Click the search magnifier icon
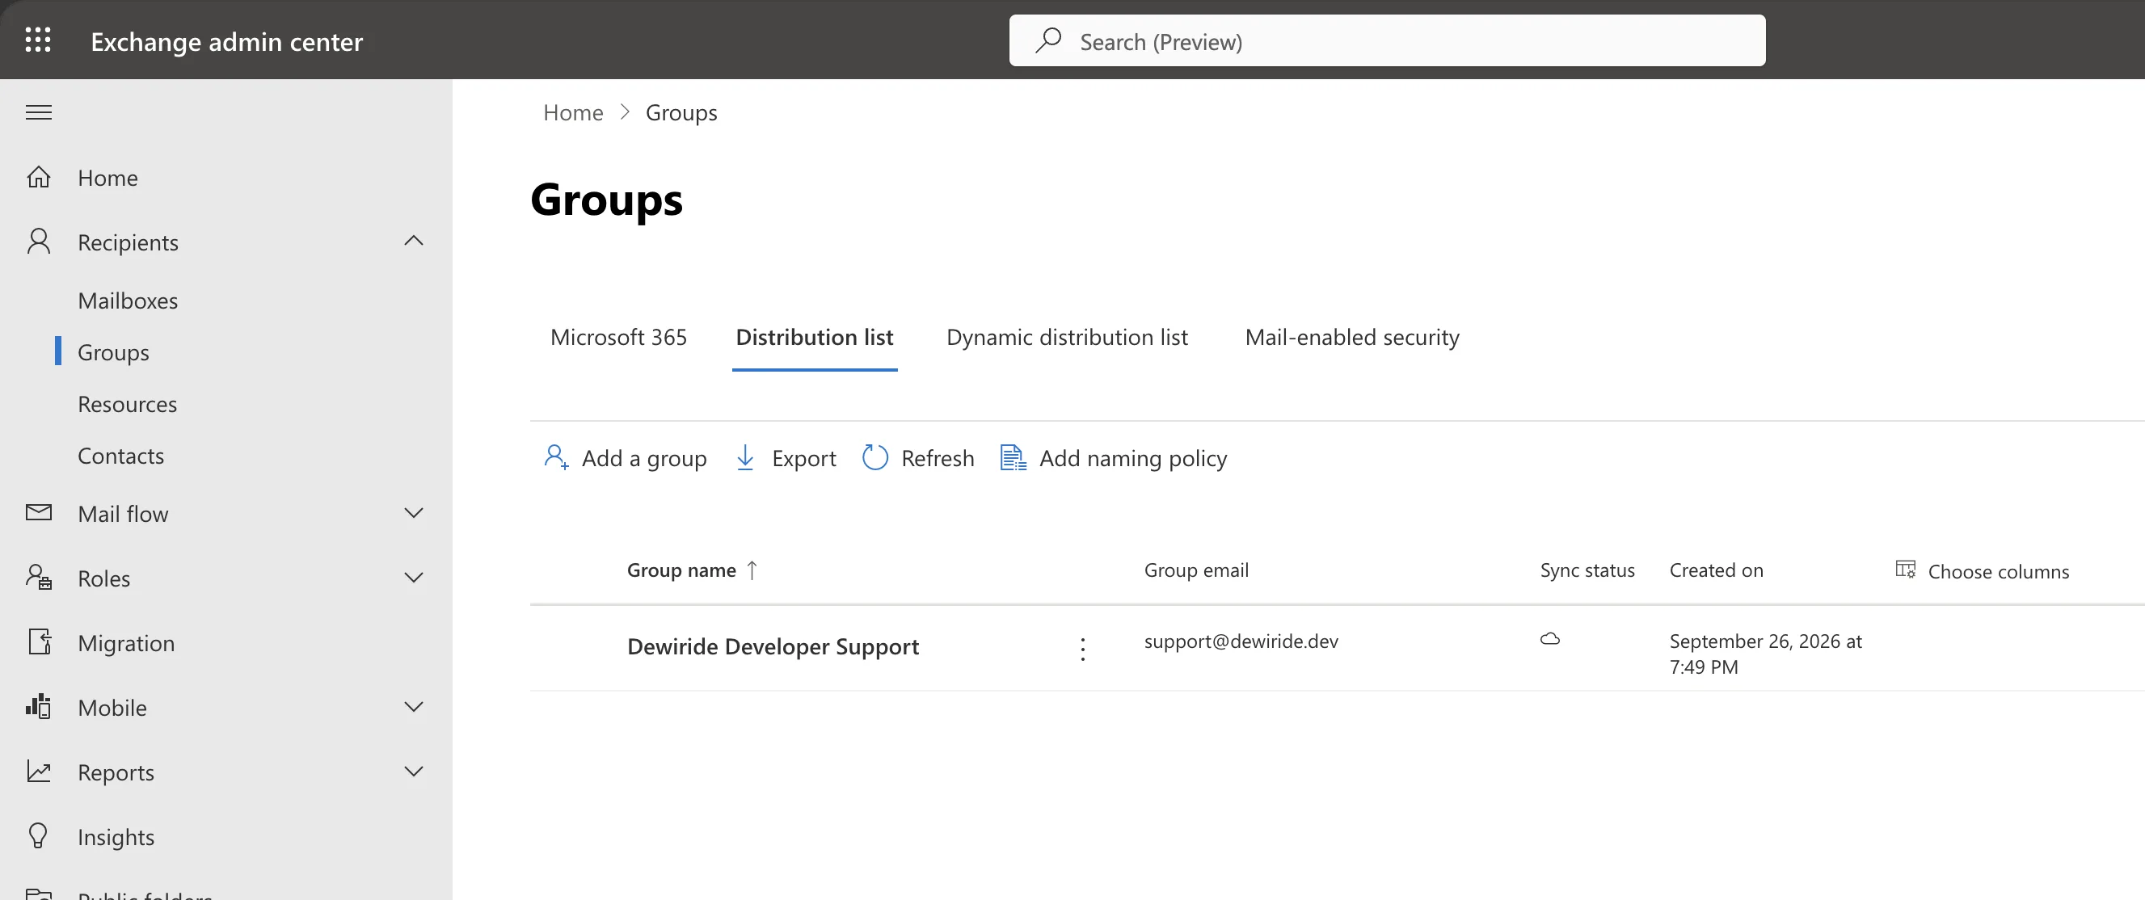2145x900 pixels. click(1048, 40)
